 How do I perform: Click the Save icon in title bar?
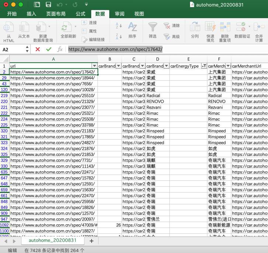pos(48,4)
